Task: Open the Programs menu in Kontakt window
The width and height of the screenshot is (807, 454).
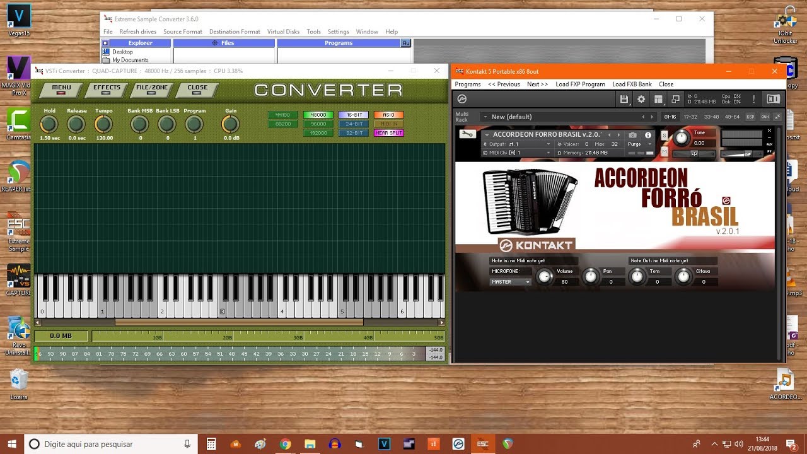Action: (x=468, y=84)
